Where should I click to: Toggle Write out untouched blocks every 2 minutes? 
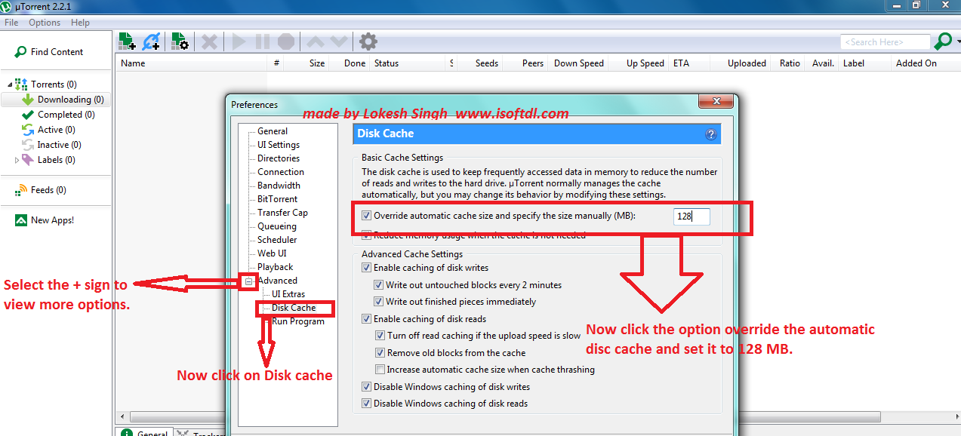click(x=380, y=285)
